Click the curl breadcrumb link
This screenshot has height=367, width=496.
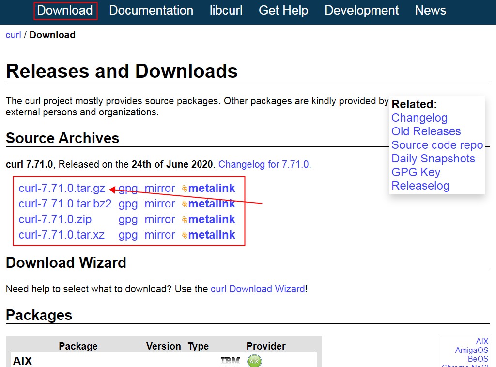[x=13, y=34]
